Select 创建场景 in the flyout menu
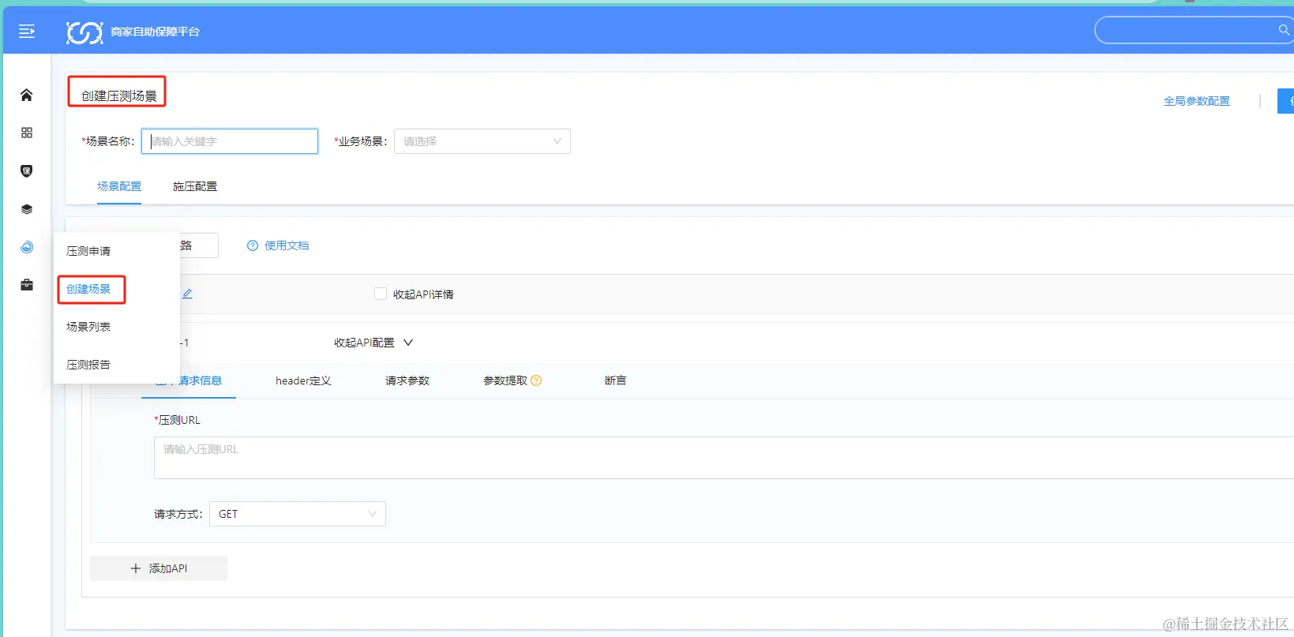 [x=88, y=289]
